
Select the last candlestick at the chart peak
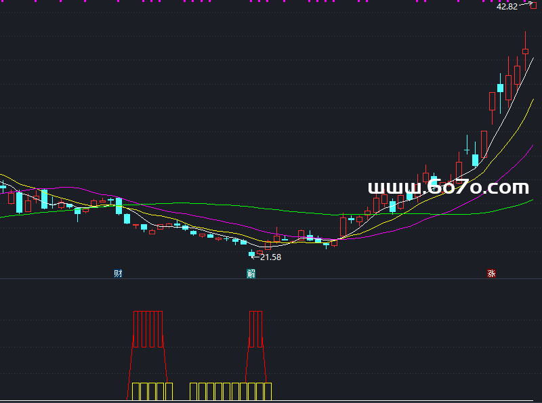[x=525, y=50]
